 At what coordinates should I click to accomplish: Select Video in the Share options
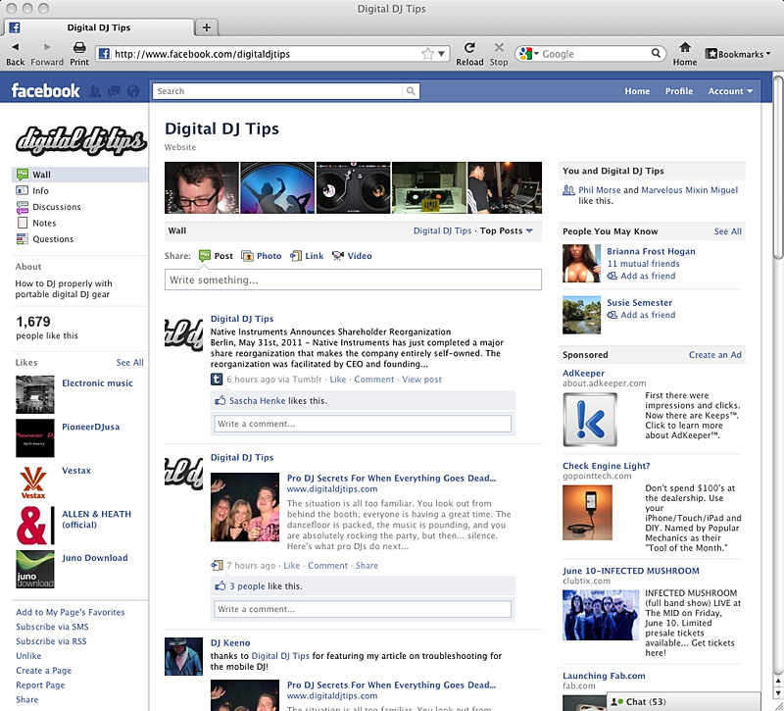coord(352,256)
